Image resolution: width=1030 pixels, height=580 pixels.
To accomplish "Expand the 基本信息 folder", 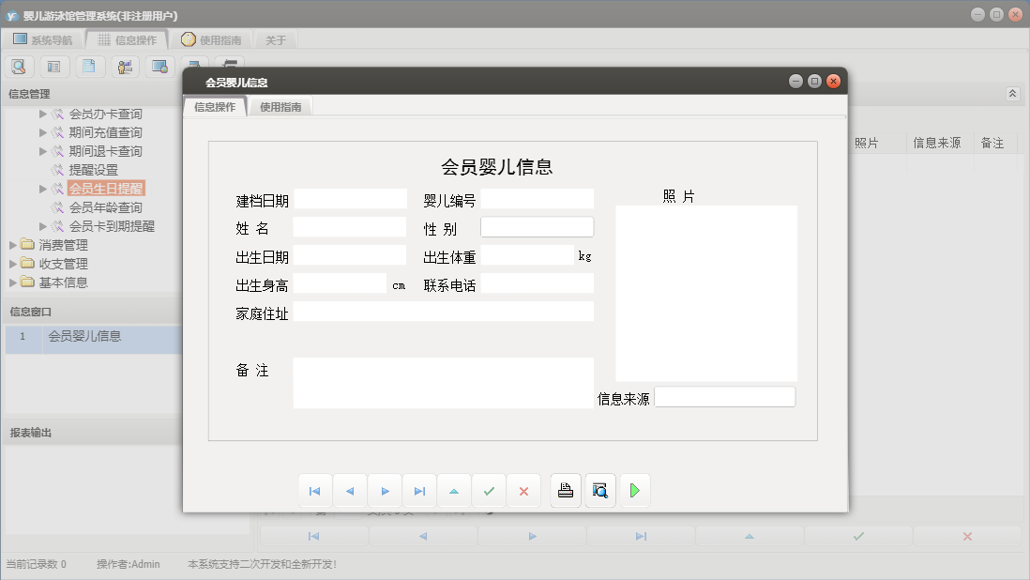I will [x=12, y=282].
